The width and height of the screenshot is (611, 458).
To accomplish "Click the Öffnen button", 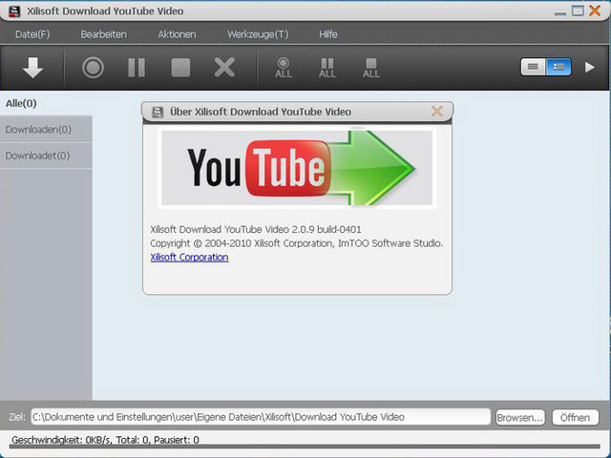I will (575, 418).
